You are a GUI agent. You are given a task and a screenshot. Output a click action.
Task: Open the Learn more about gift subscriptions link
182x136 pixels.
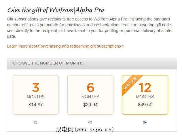pyautogui.click(x=64, y=46)
